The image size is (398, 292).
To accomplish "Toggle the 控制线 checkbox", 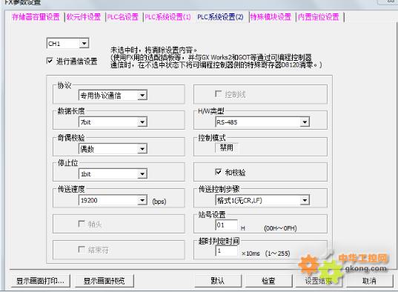I will pos(219,94).
